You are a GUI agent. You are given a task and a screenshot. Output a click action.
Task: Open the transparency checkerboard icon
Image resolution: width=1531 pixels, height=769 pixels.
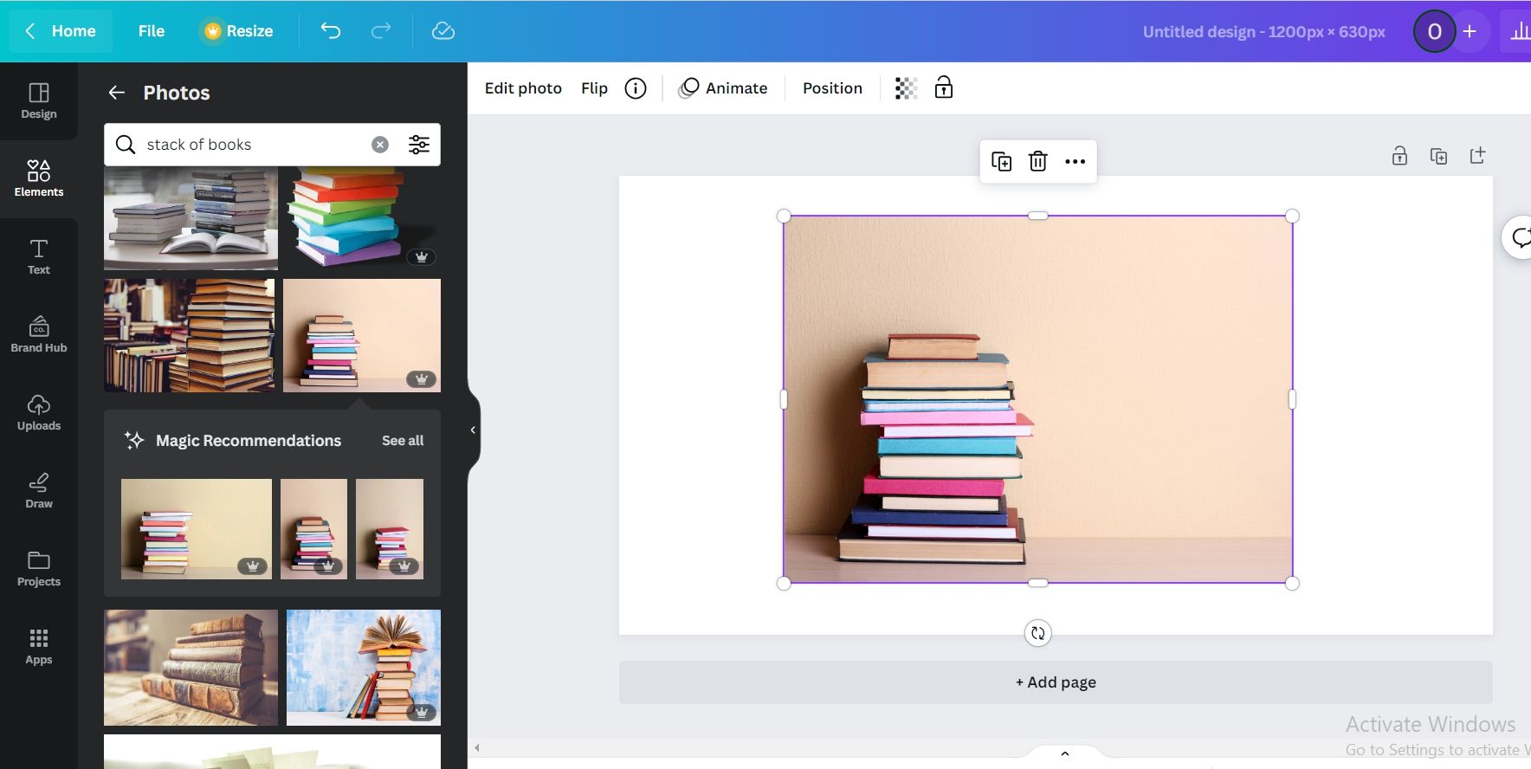906,88
